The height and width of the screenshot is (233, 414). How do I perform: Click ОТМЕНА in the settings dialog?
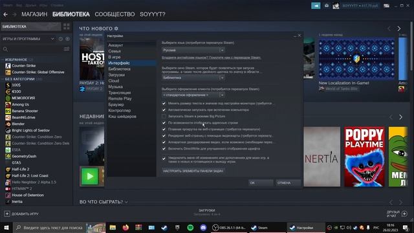click(288, 183)
